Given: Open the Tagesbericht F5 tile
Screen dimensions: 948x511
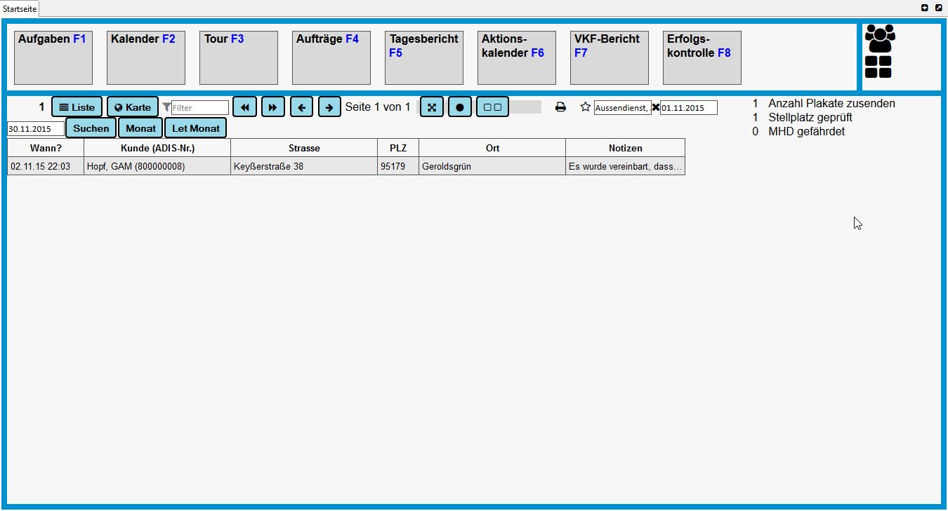Looking at the screenshot, I should point(424,57).
